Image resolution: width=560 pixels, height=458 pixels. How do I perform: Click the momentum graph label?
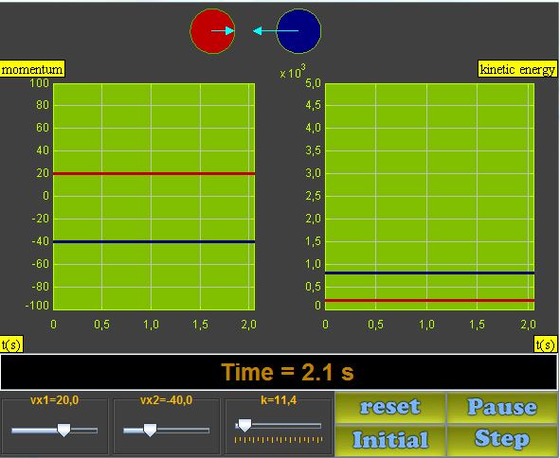(32, 69)
